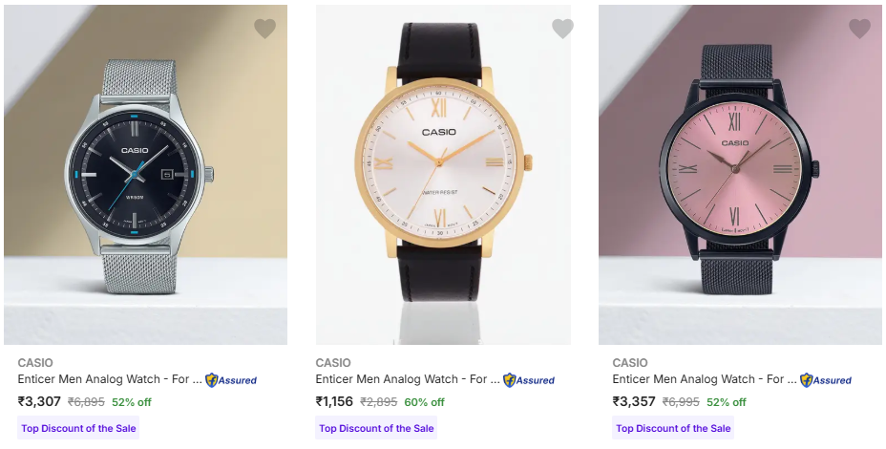Open the gold case leather strap watch image

[443, 177]
